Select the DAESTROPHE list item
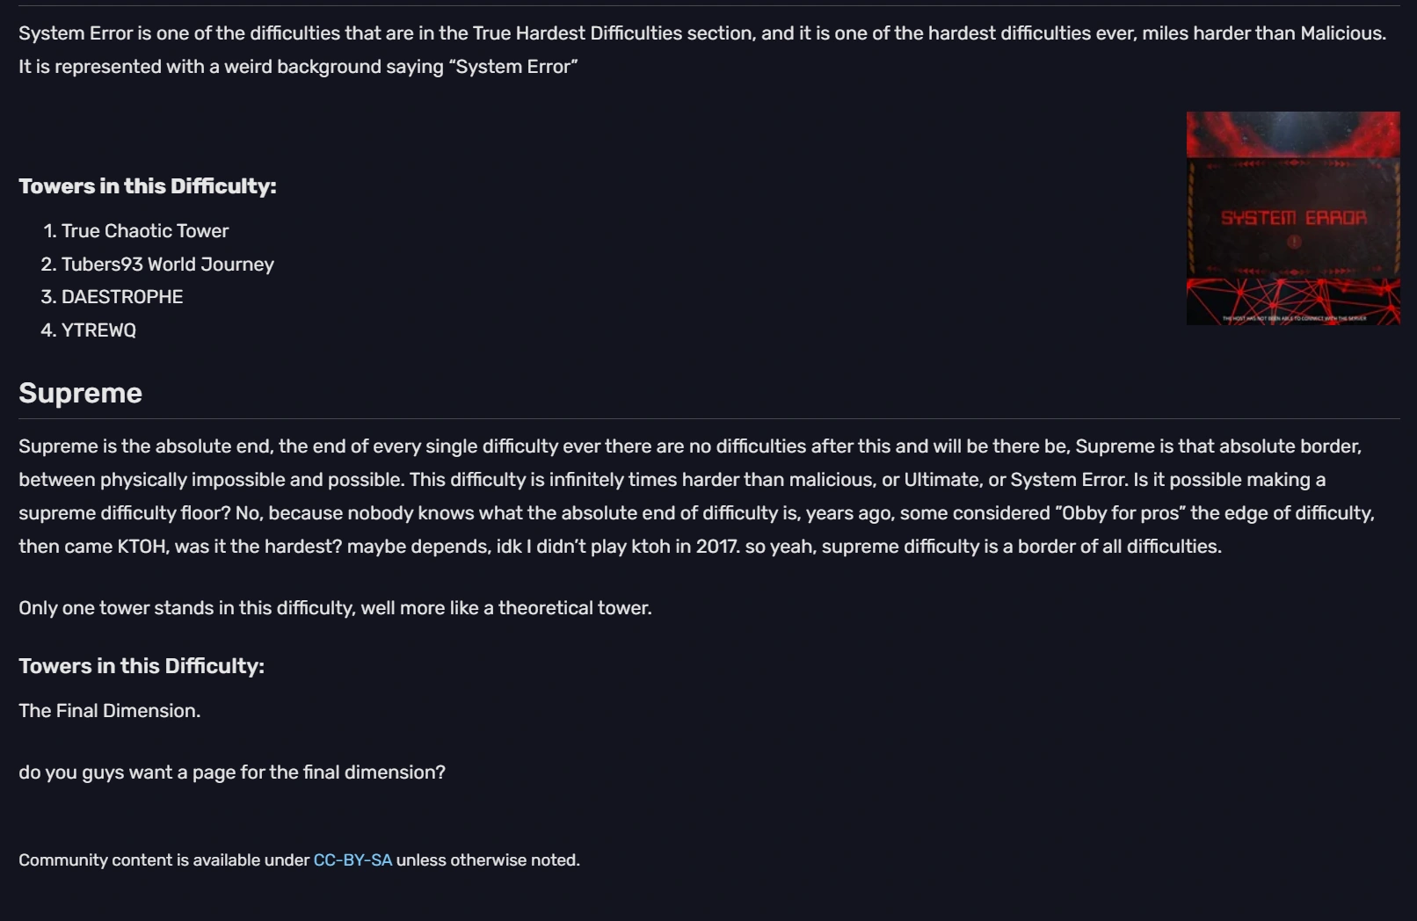 tap(122, 297)
